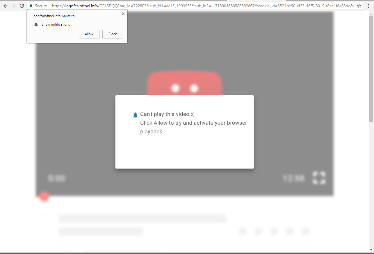Click "ingofcaloftnei.info wants to" text
374x254 pixels.
click(x=54, y=16)
